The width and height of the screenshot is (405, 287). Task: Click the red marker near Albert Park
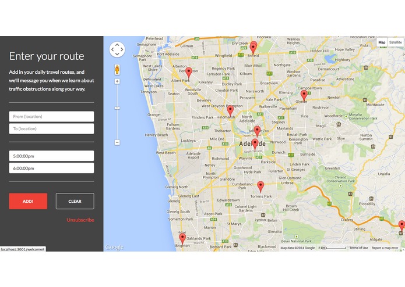tap(189, 73)
